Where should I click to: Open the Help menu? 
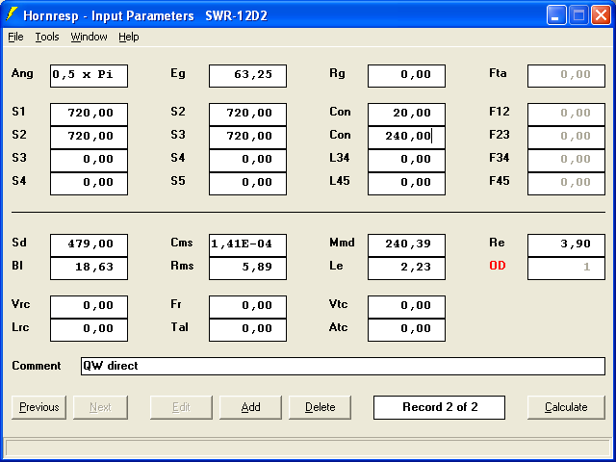129,37
